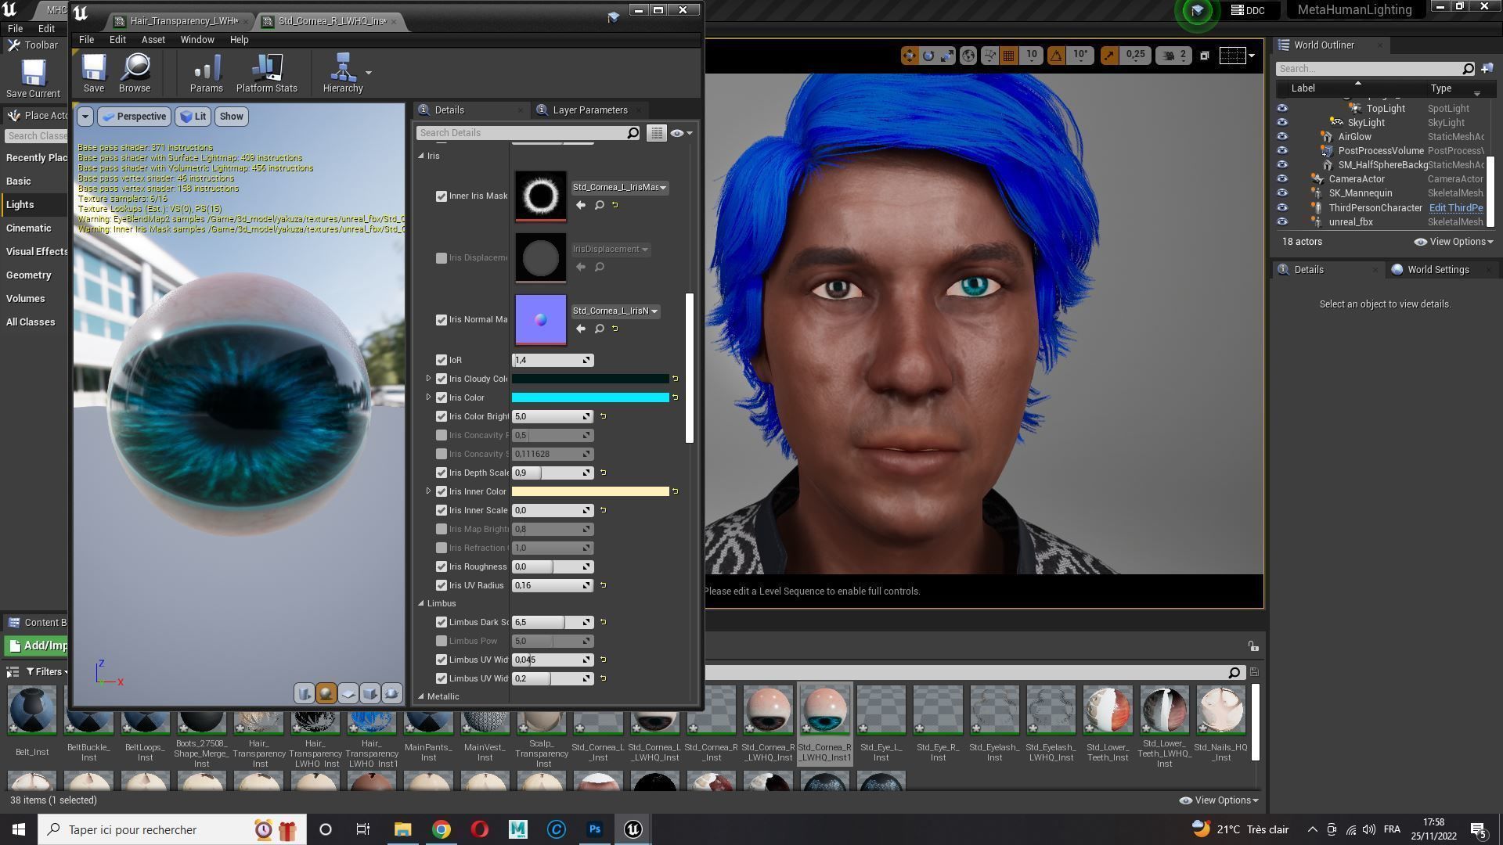Viewport: 1503px width, 845px height.
Task: Reset Iris Depth Scale to default
Action: point(603,473)
